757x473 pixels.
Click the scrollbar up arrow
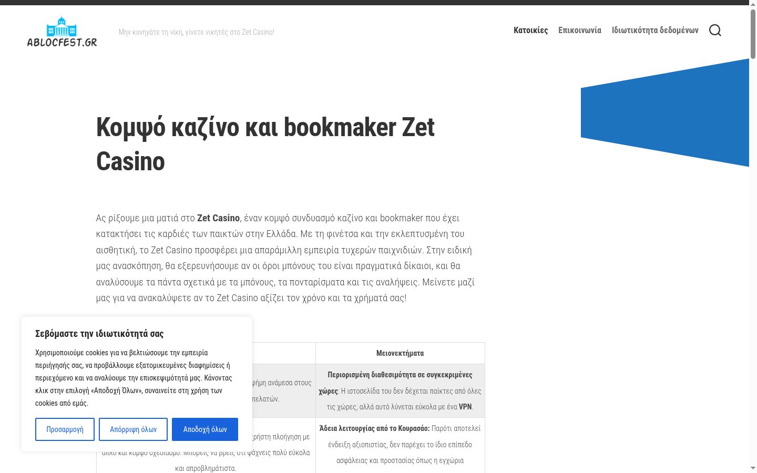click(753, 4)
